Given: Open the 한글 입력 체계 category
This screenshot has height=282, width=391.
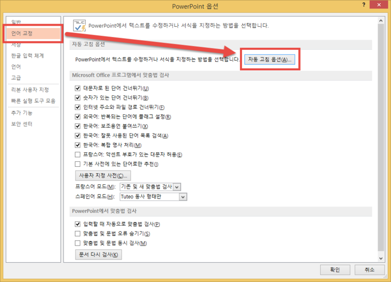Looking at the screenshot, I should coord(27,55).
